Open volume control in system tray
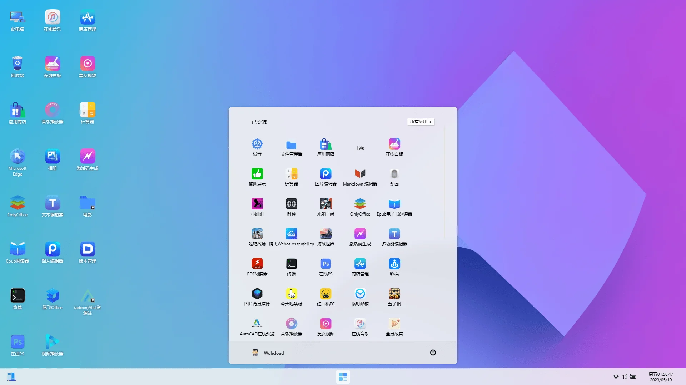 coord(624,377)
